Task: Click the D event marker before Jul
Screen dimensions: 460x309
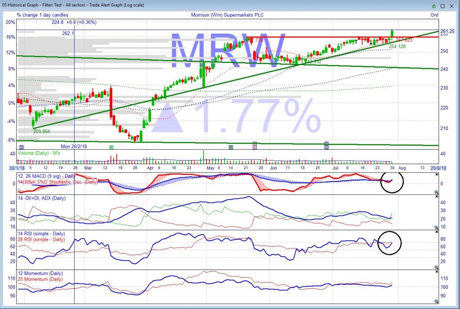Action: pos(327,147)
